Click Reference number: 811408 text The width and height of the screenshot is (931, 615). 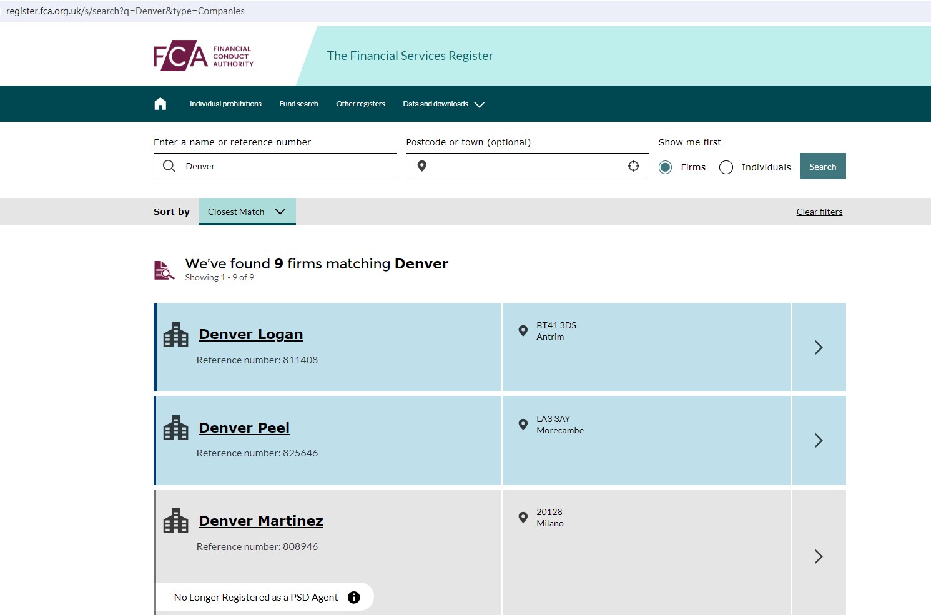[x=257, y=360]
